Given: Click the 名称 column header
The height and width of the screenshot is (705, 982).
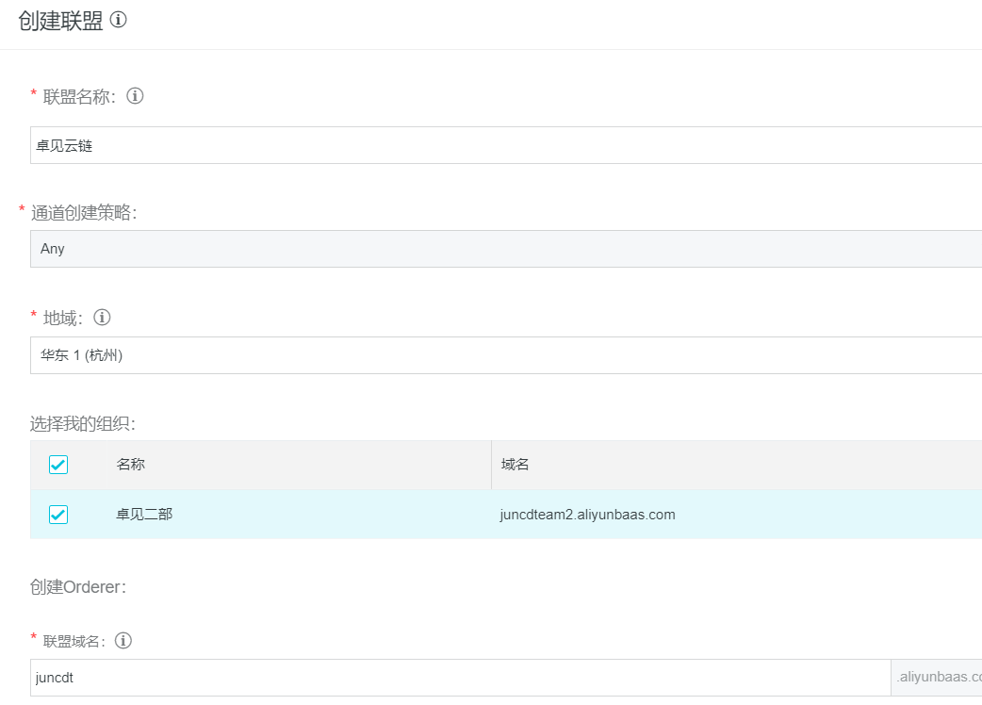Looking at the screenshot, I should coord(131,465).
